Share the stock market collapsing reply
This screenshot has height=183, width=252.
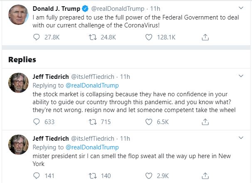pyautogui.click(x=205, y=122)
